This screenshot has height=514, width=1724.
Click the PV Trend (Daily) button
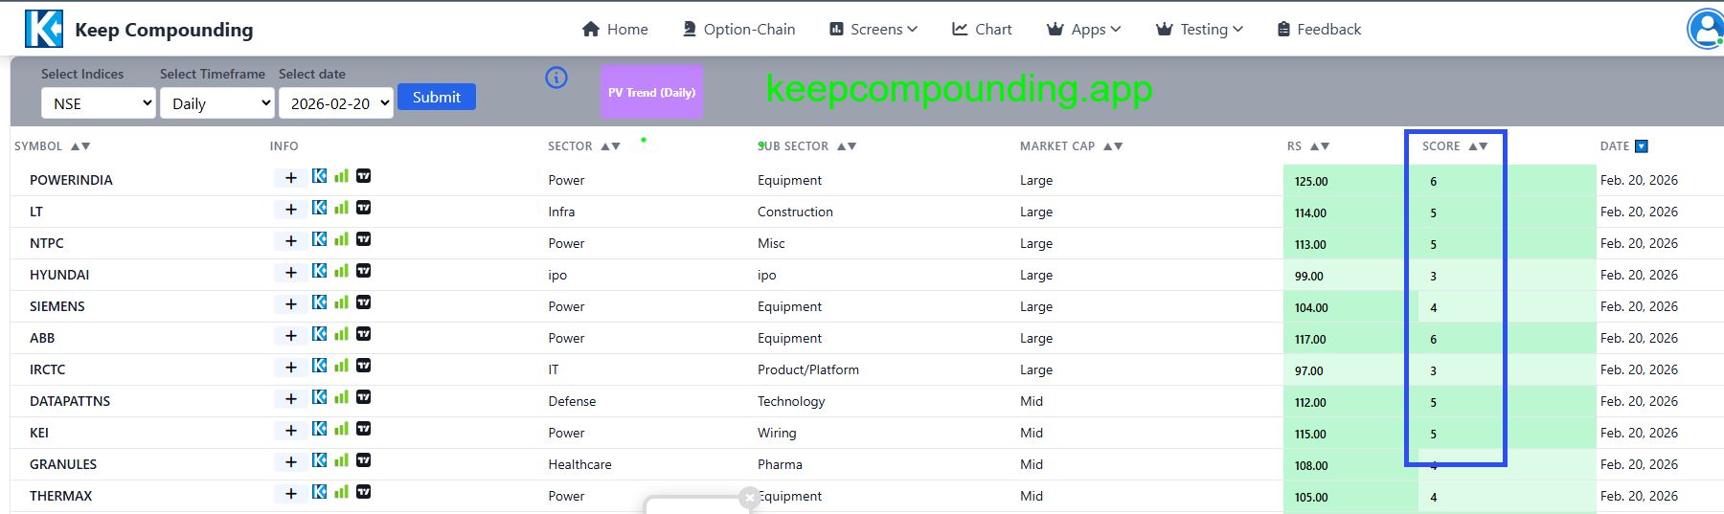tap(651, 92)
